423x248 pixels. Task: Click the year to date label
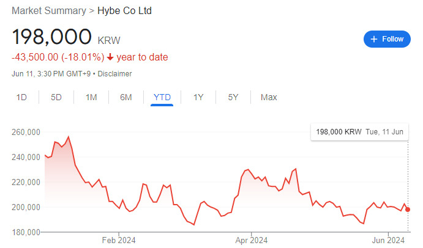pos(142,57)
